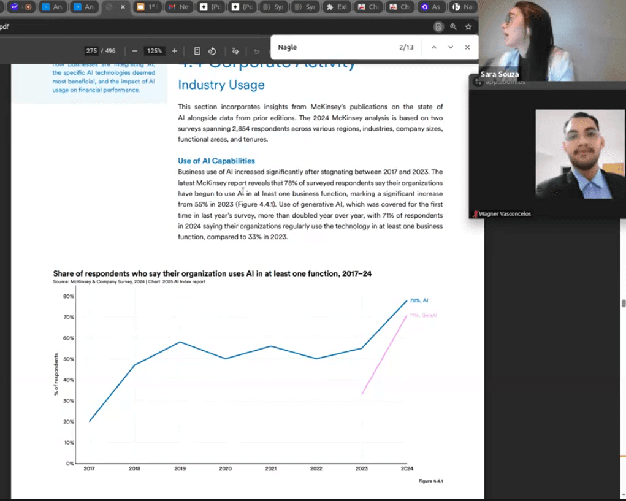Click the zoom level field showing 125%

(155, 51)
